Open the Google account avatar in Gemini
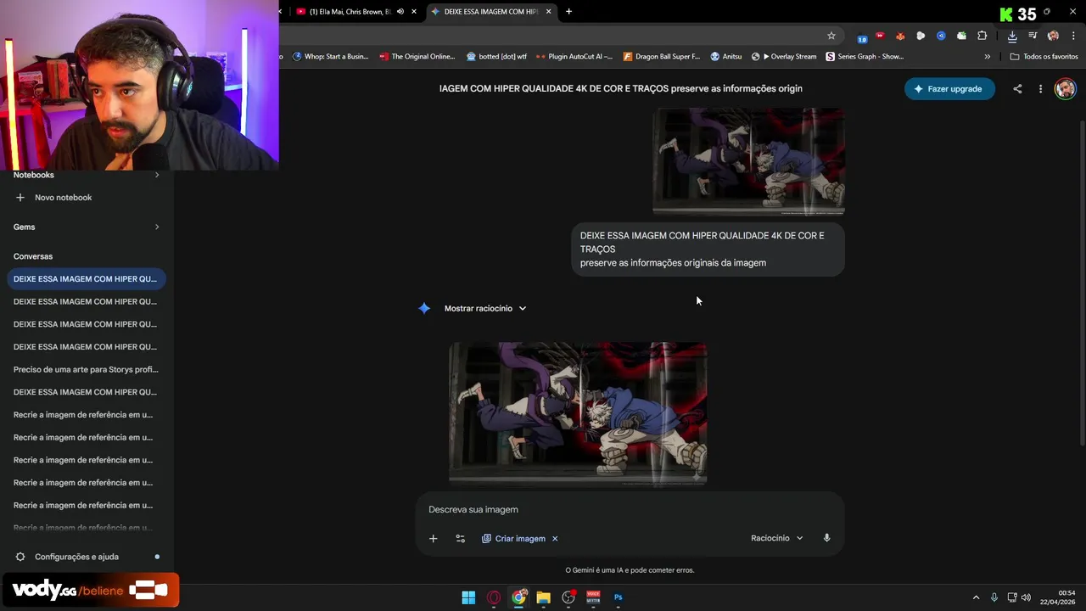 pos(1065,88)
